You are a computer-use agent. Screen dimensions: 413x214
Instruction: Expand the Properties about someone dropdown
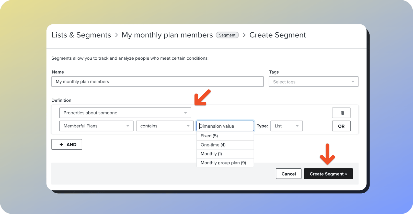coord(125,113)
